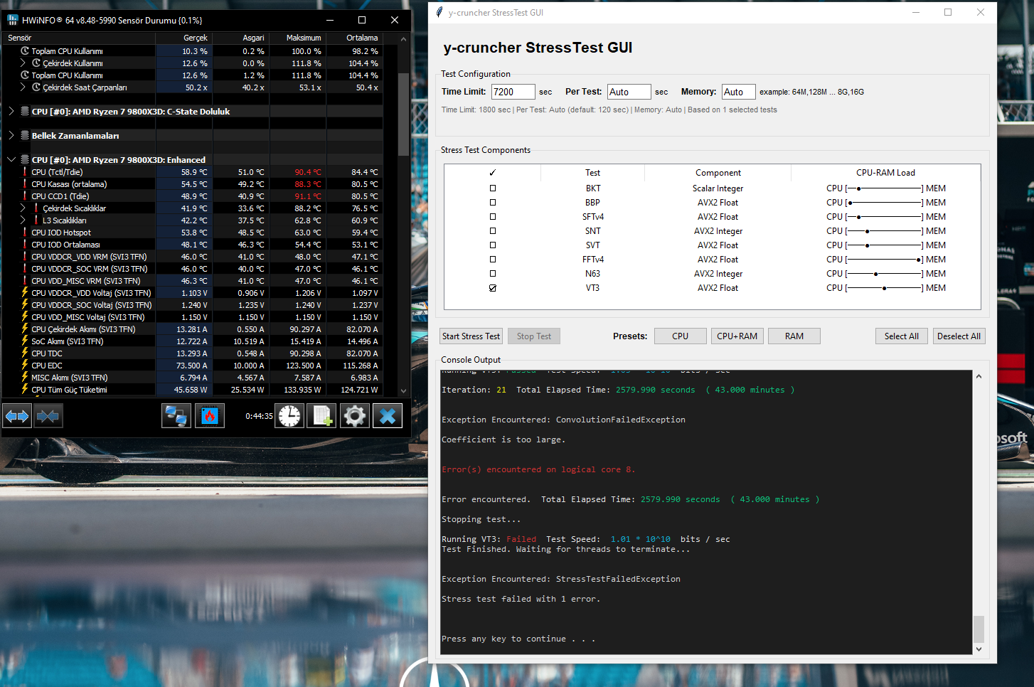Apply the CPU preset

point(680,336)
